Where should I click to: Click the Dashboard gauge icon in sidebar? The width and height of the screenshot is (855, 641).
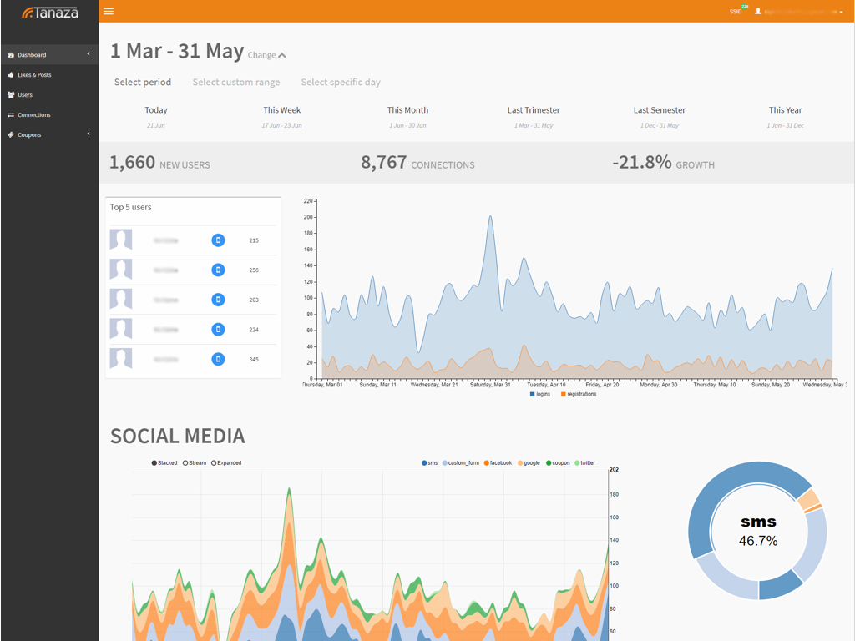pyautogui.click(x=11, y=55)
